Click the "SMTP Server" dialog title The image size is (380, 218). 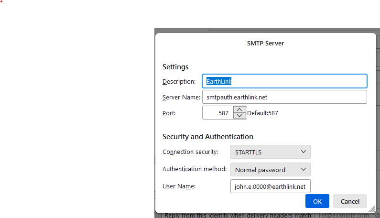tap(265, 44)
